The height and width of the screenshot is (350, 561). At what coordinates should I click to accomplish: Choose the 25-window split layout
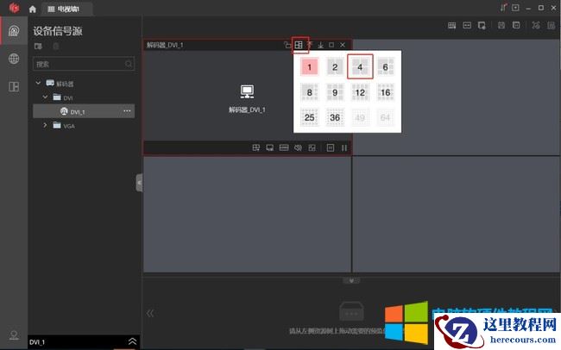(310, 117)
